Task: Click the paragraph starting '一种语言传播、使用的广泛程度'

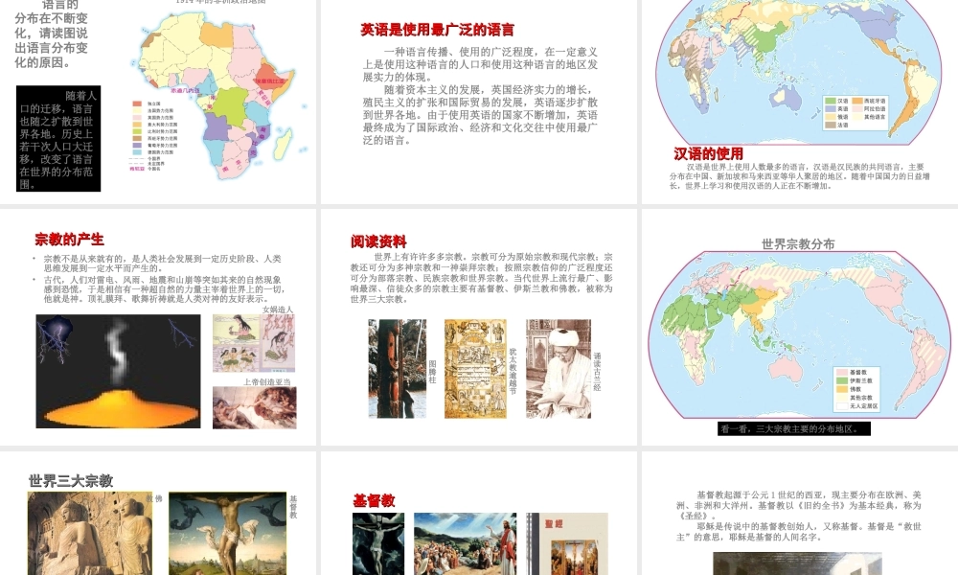Action: pyautogui.click(x=480, y=64)
